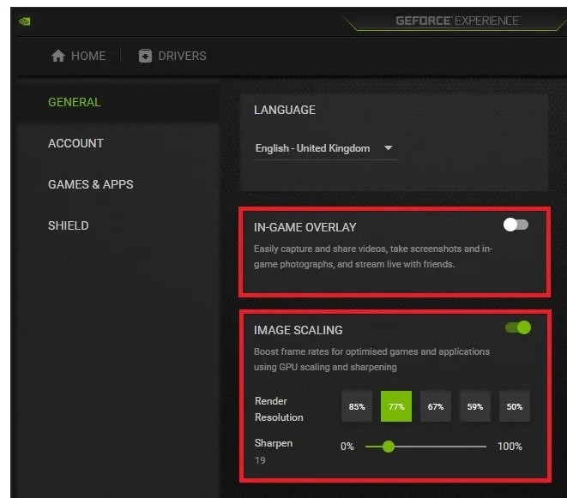The height and width of the screenshot is (498, 567).
Task: Click the Sharpen slider track near 100%
Action: point(483,447)
